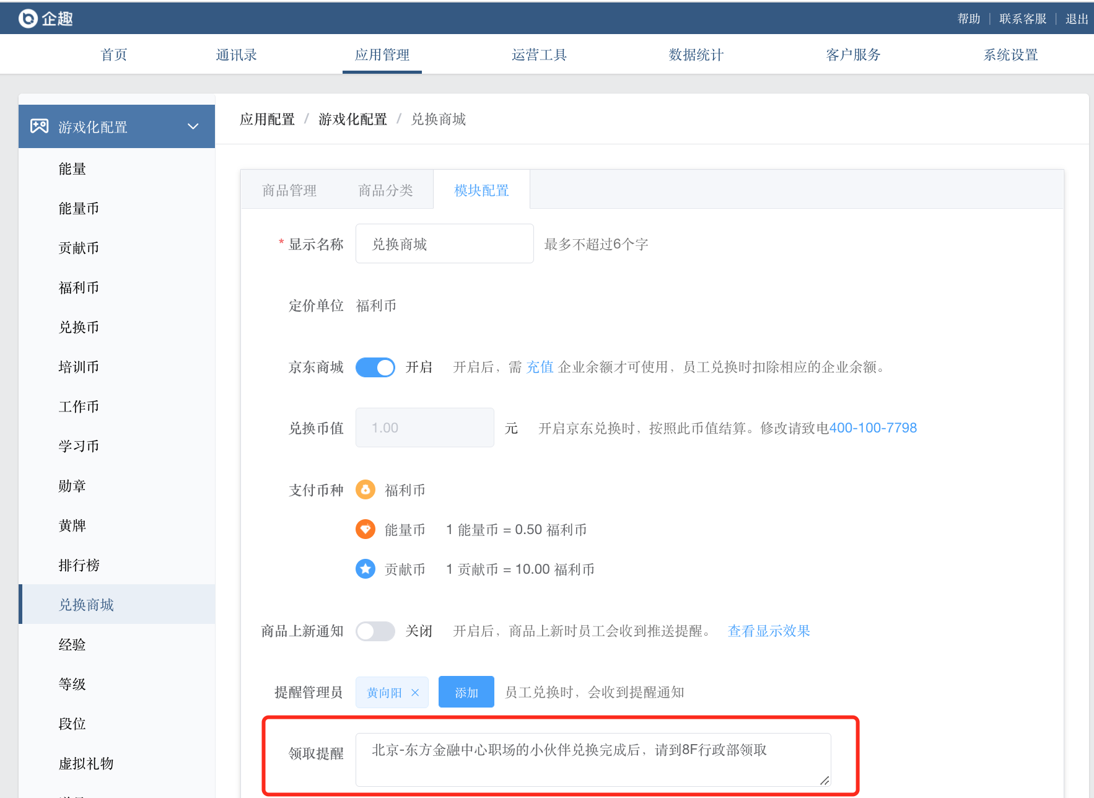Turn off the 京东商城 switch
1094x798 pixels.
(375, 367)
